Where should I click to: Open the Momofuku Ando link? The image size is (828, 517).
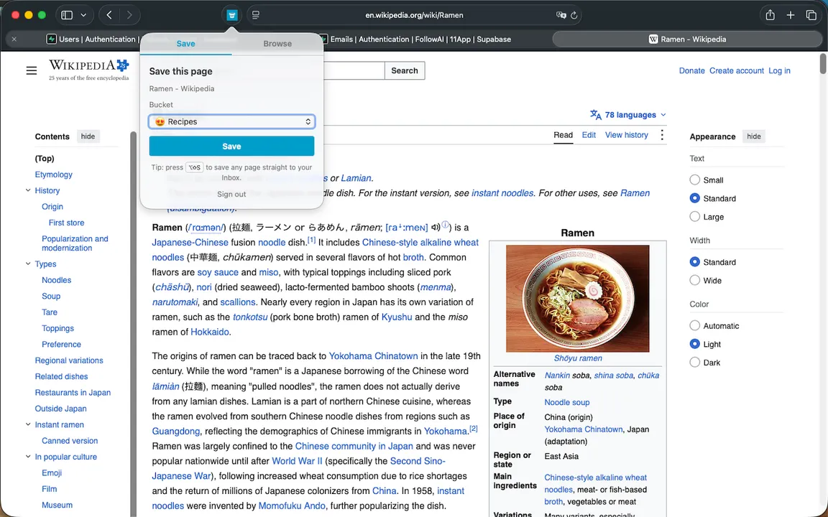click(x=292, y=506)
